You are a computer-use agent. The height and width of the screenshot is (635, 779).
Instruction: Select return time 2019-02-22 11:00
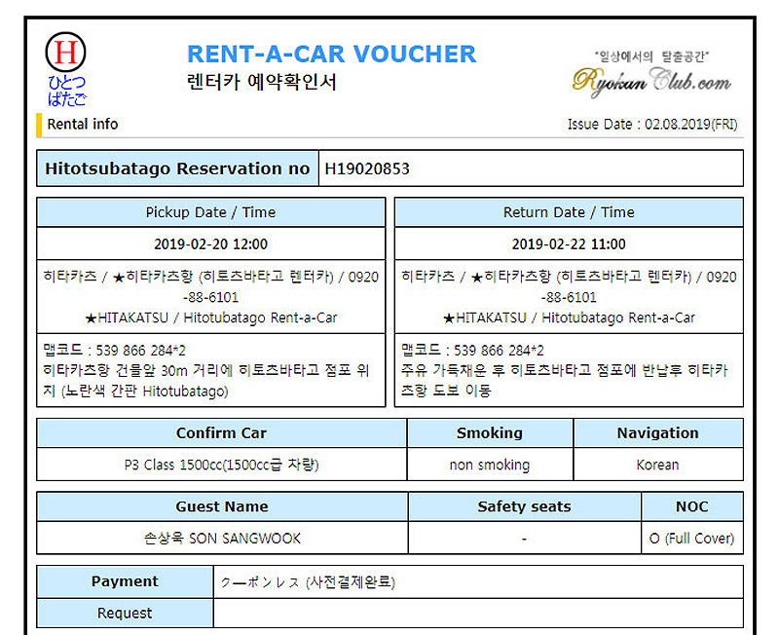569,243
